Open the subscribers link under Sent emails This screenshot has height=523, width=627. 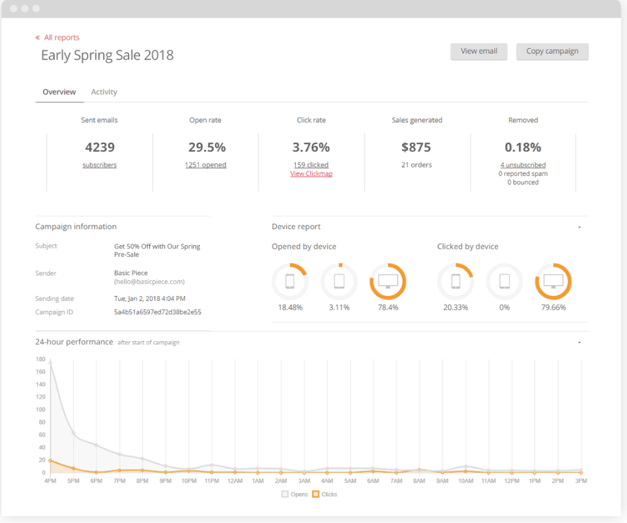point(100,165)
